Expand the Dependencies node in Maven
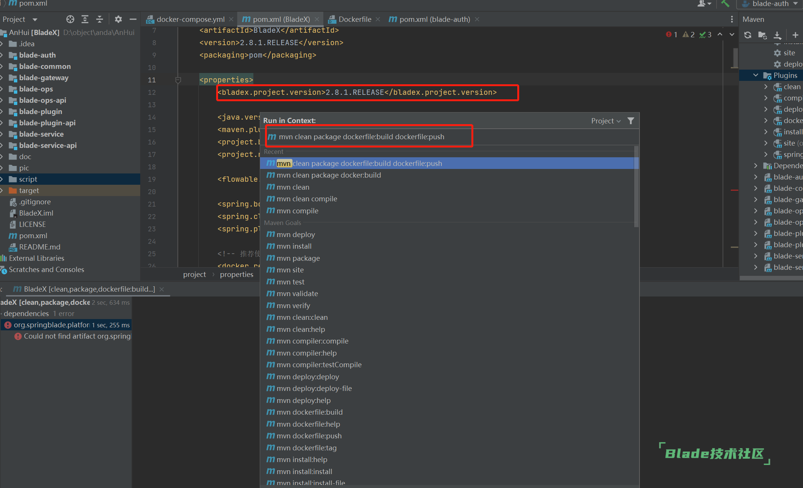This screenshot has height=488, width=803. (756, 166)
